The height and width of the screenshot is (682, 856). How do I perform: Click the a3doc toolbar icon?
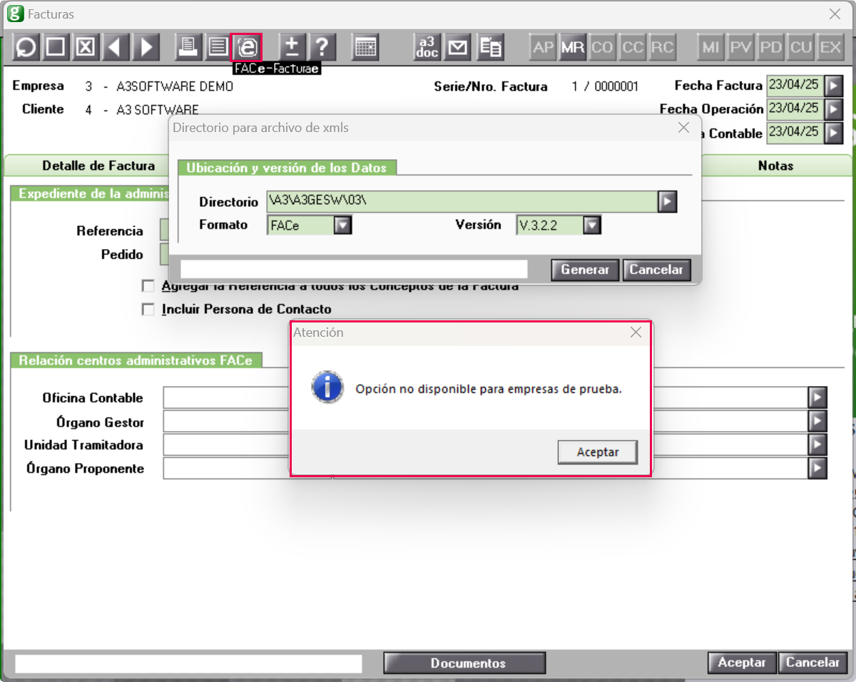pyautogui.click(x=427, y=47)
